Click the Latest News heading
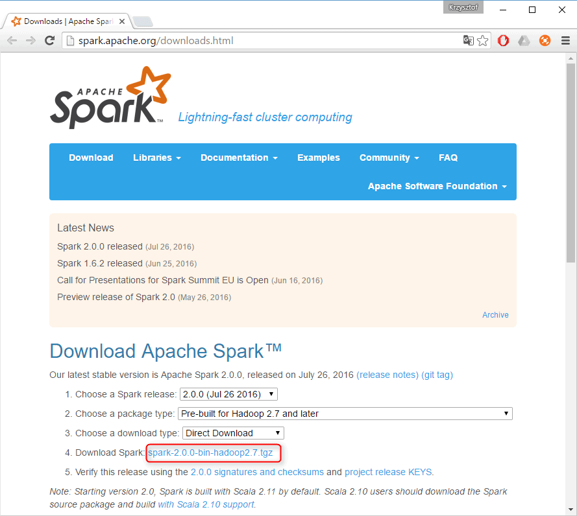The width and height of the screenshot is (577, 516). click(86, 228)
